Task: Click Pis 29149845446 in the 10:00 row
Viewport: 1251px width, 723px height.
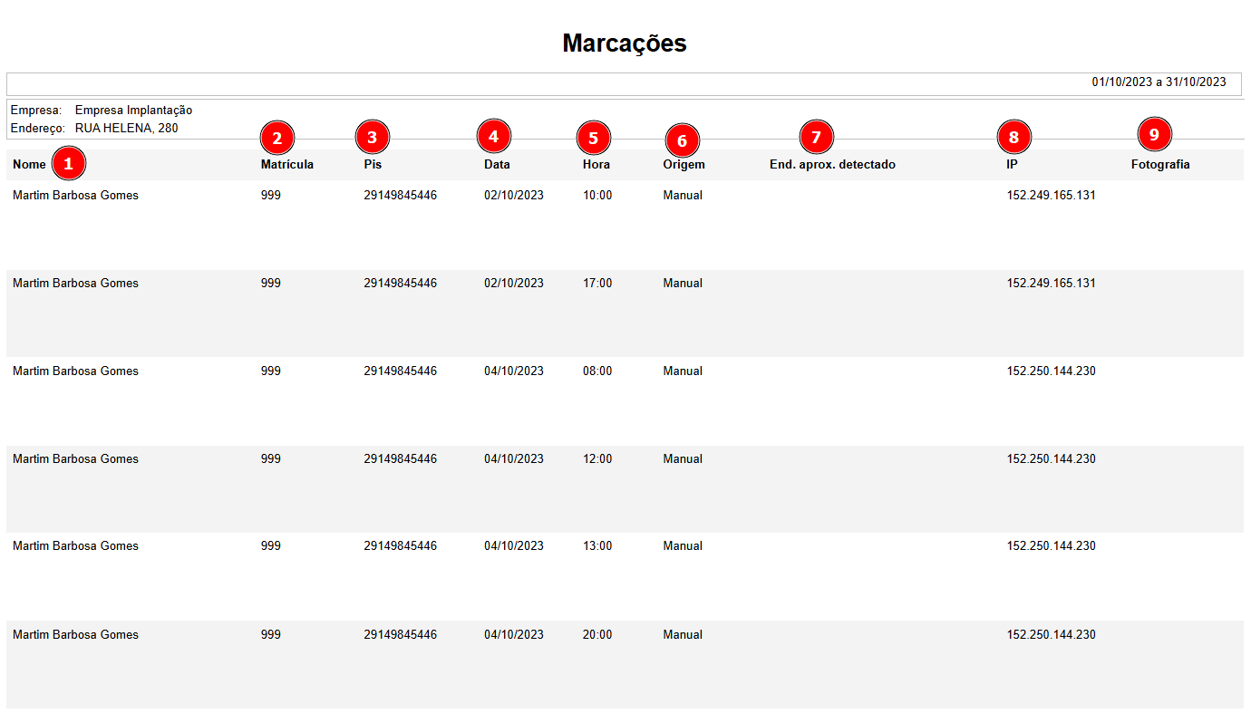Action: (400, 196)
